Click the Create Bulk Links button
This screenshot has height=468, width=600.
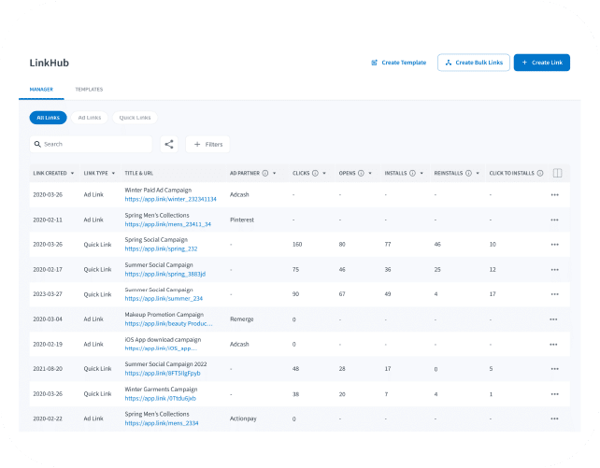473,63
